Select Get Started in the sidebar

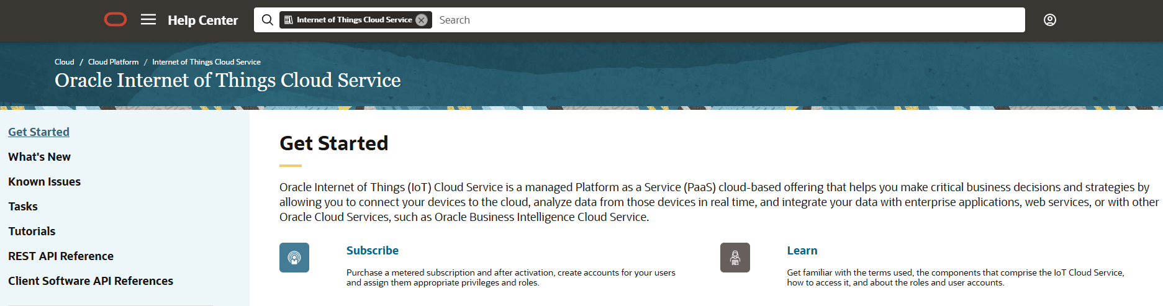point(38,132)
